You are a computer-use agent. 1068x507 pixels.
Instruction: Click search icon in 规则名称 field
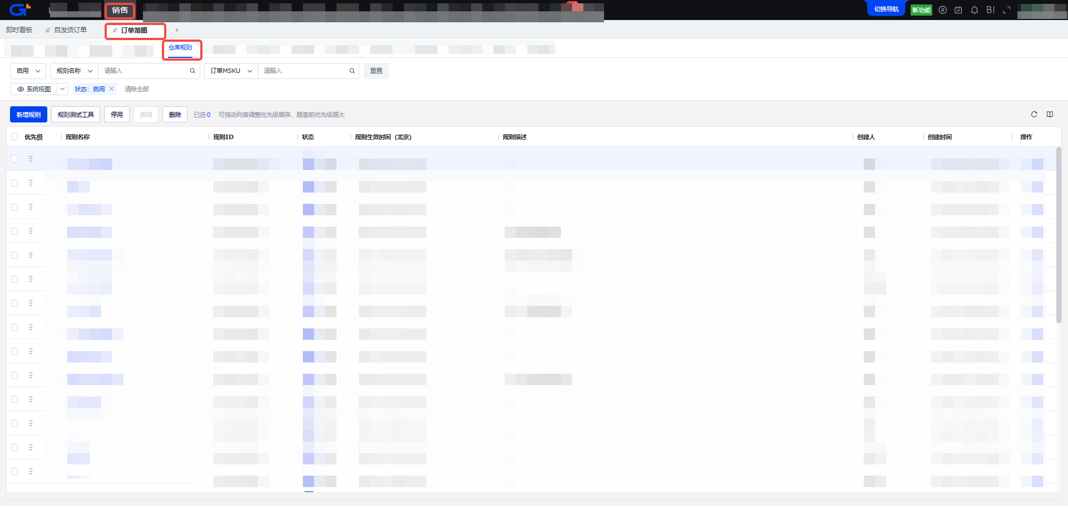pyautogui.click(x=192, y=71)
